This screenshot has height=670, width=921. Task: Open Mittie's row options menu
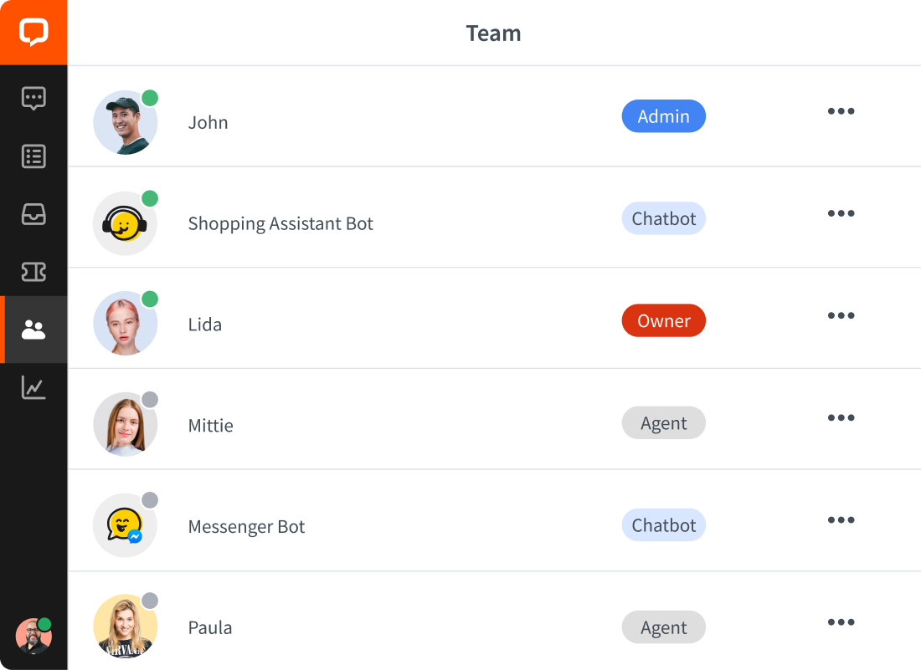(841, 417)
